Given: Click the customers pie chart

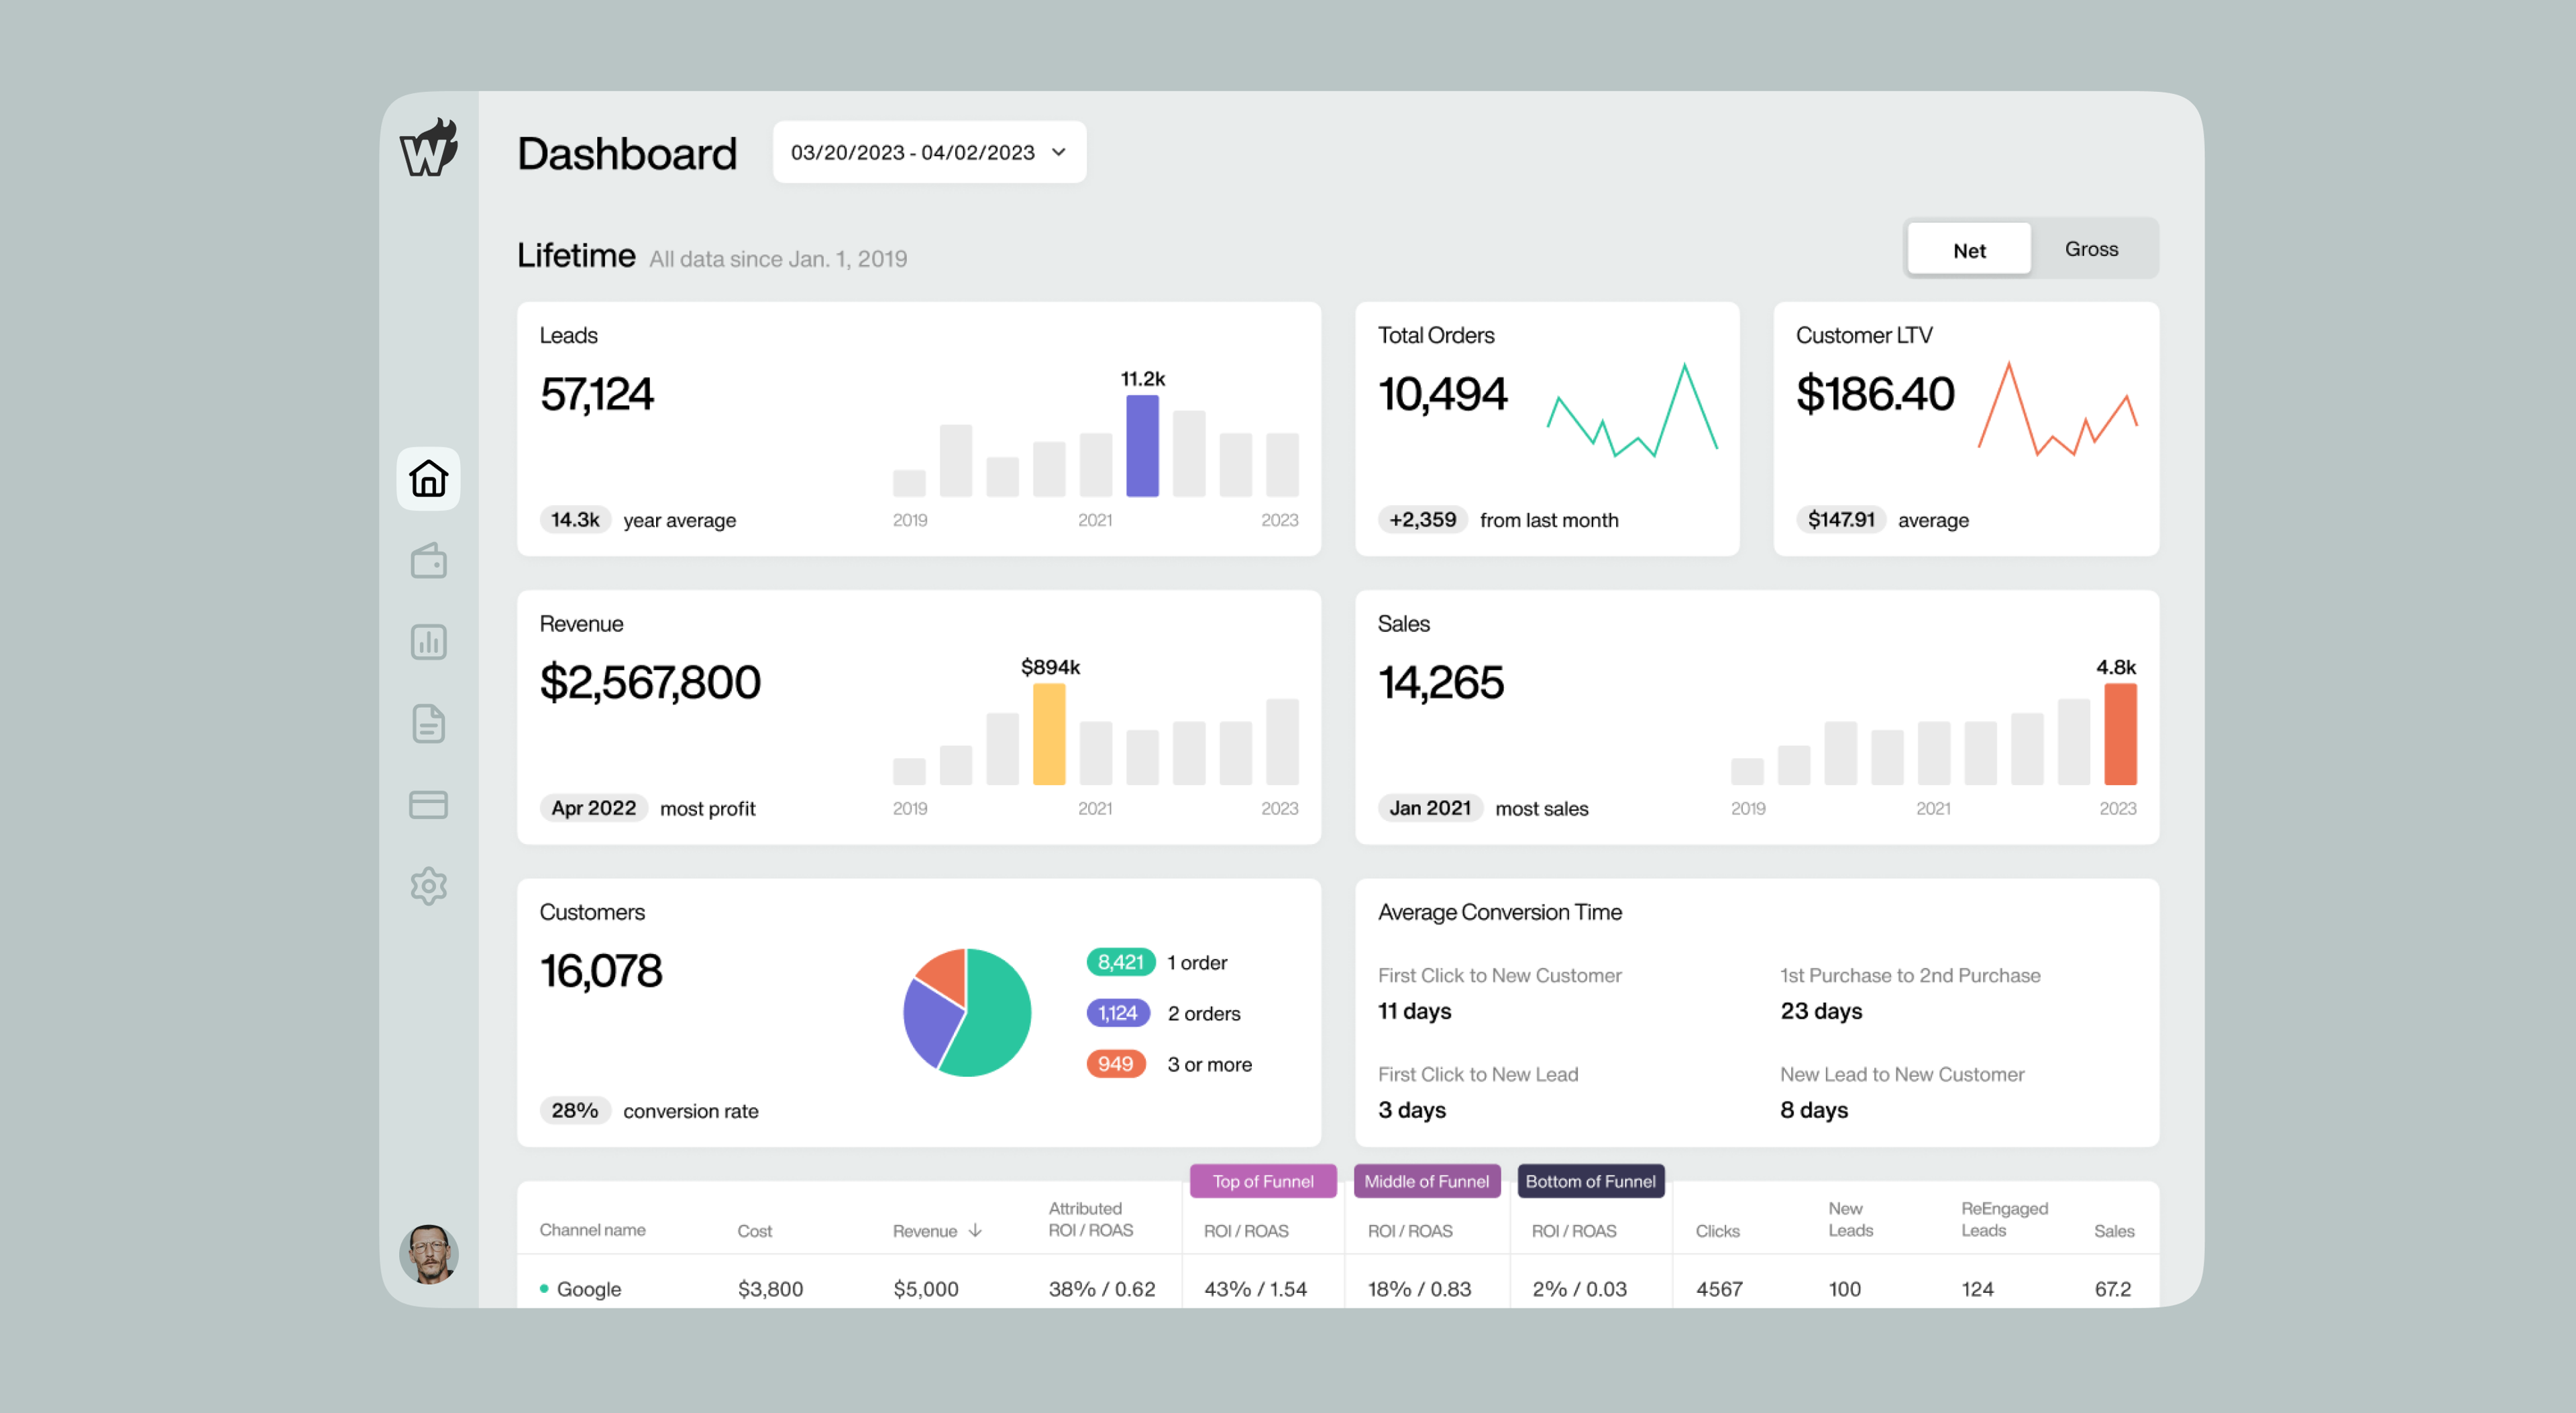Looking at the screenshot, I should click(x=967, y=1012).
